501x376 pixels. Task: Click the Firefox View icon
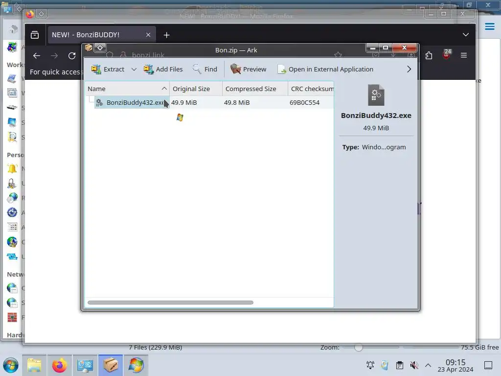click(35, 35)
